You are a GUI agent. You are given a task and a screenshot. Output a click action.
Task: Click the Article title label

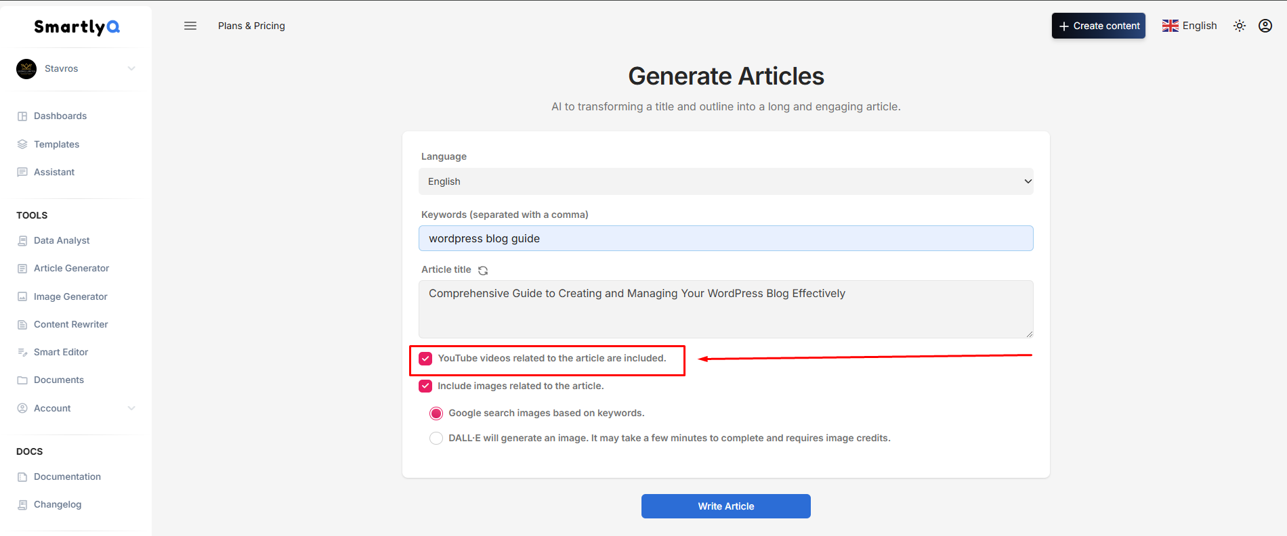pos(446,269)
